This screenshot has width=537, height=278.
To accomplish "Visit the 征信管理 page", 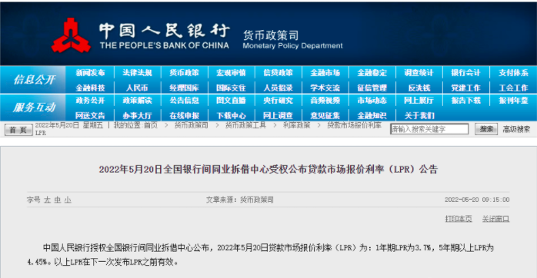I will click(372, 88).
